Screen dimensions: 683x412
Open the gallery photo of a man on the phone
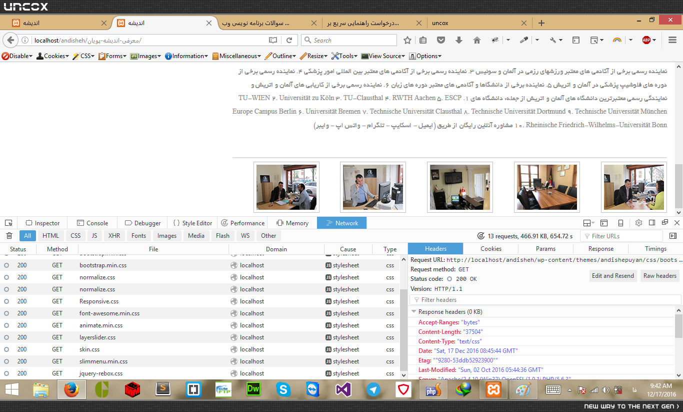(x=373, y=187)
